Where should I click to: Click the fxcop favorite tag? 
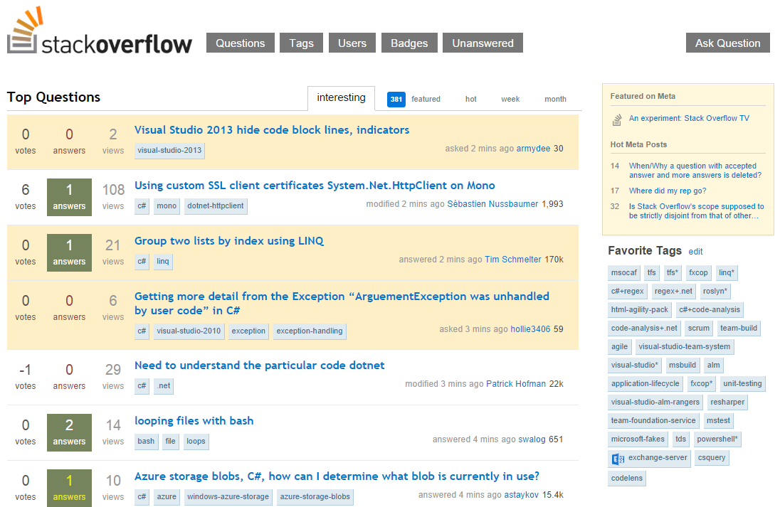(x=698, y=273)
